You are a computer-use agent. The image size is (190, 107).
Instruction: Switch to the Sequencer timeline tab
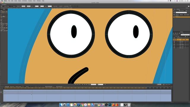[x=12, y=86]
